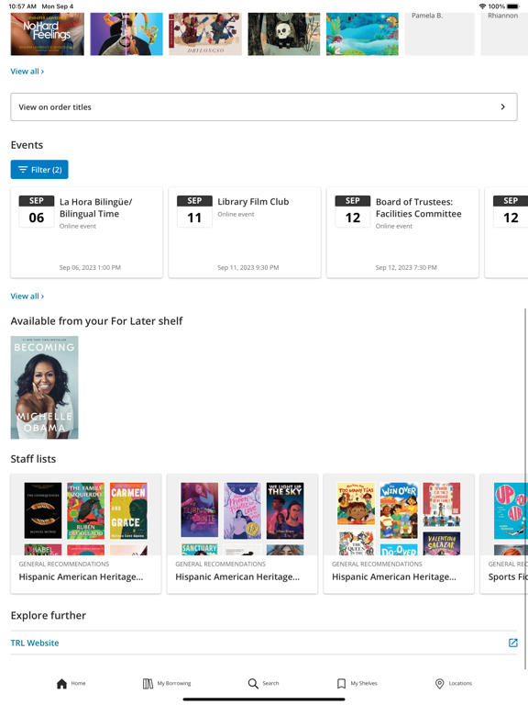Open Sports staff list card
This screenshot has width=528, height=705.
[x=504, y=533]
